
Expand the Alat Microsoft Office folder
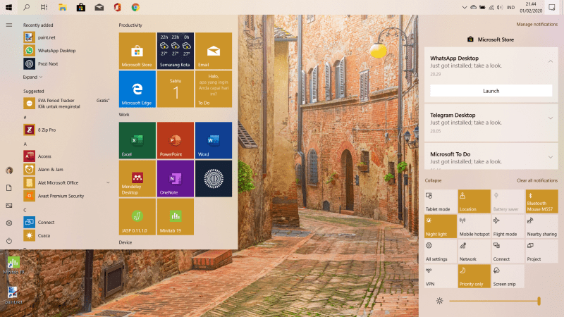click(108, 182)
